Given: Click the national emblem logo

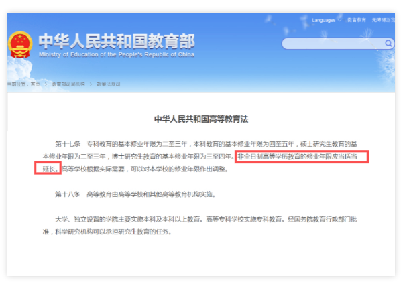Looking at the screenshot, I should coord(20,44).
